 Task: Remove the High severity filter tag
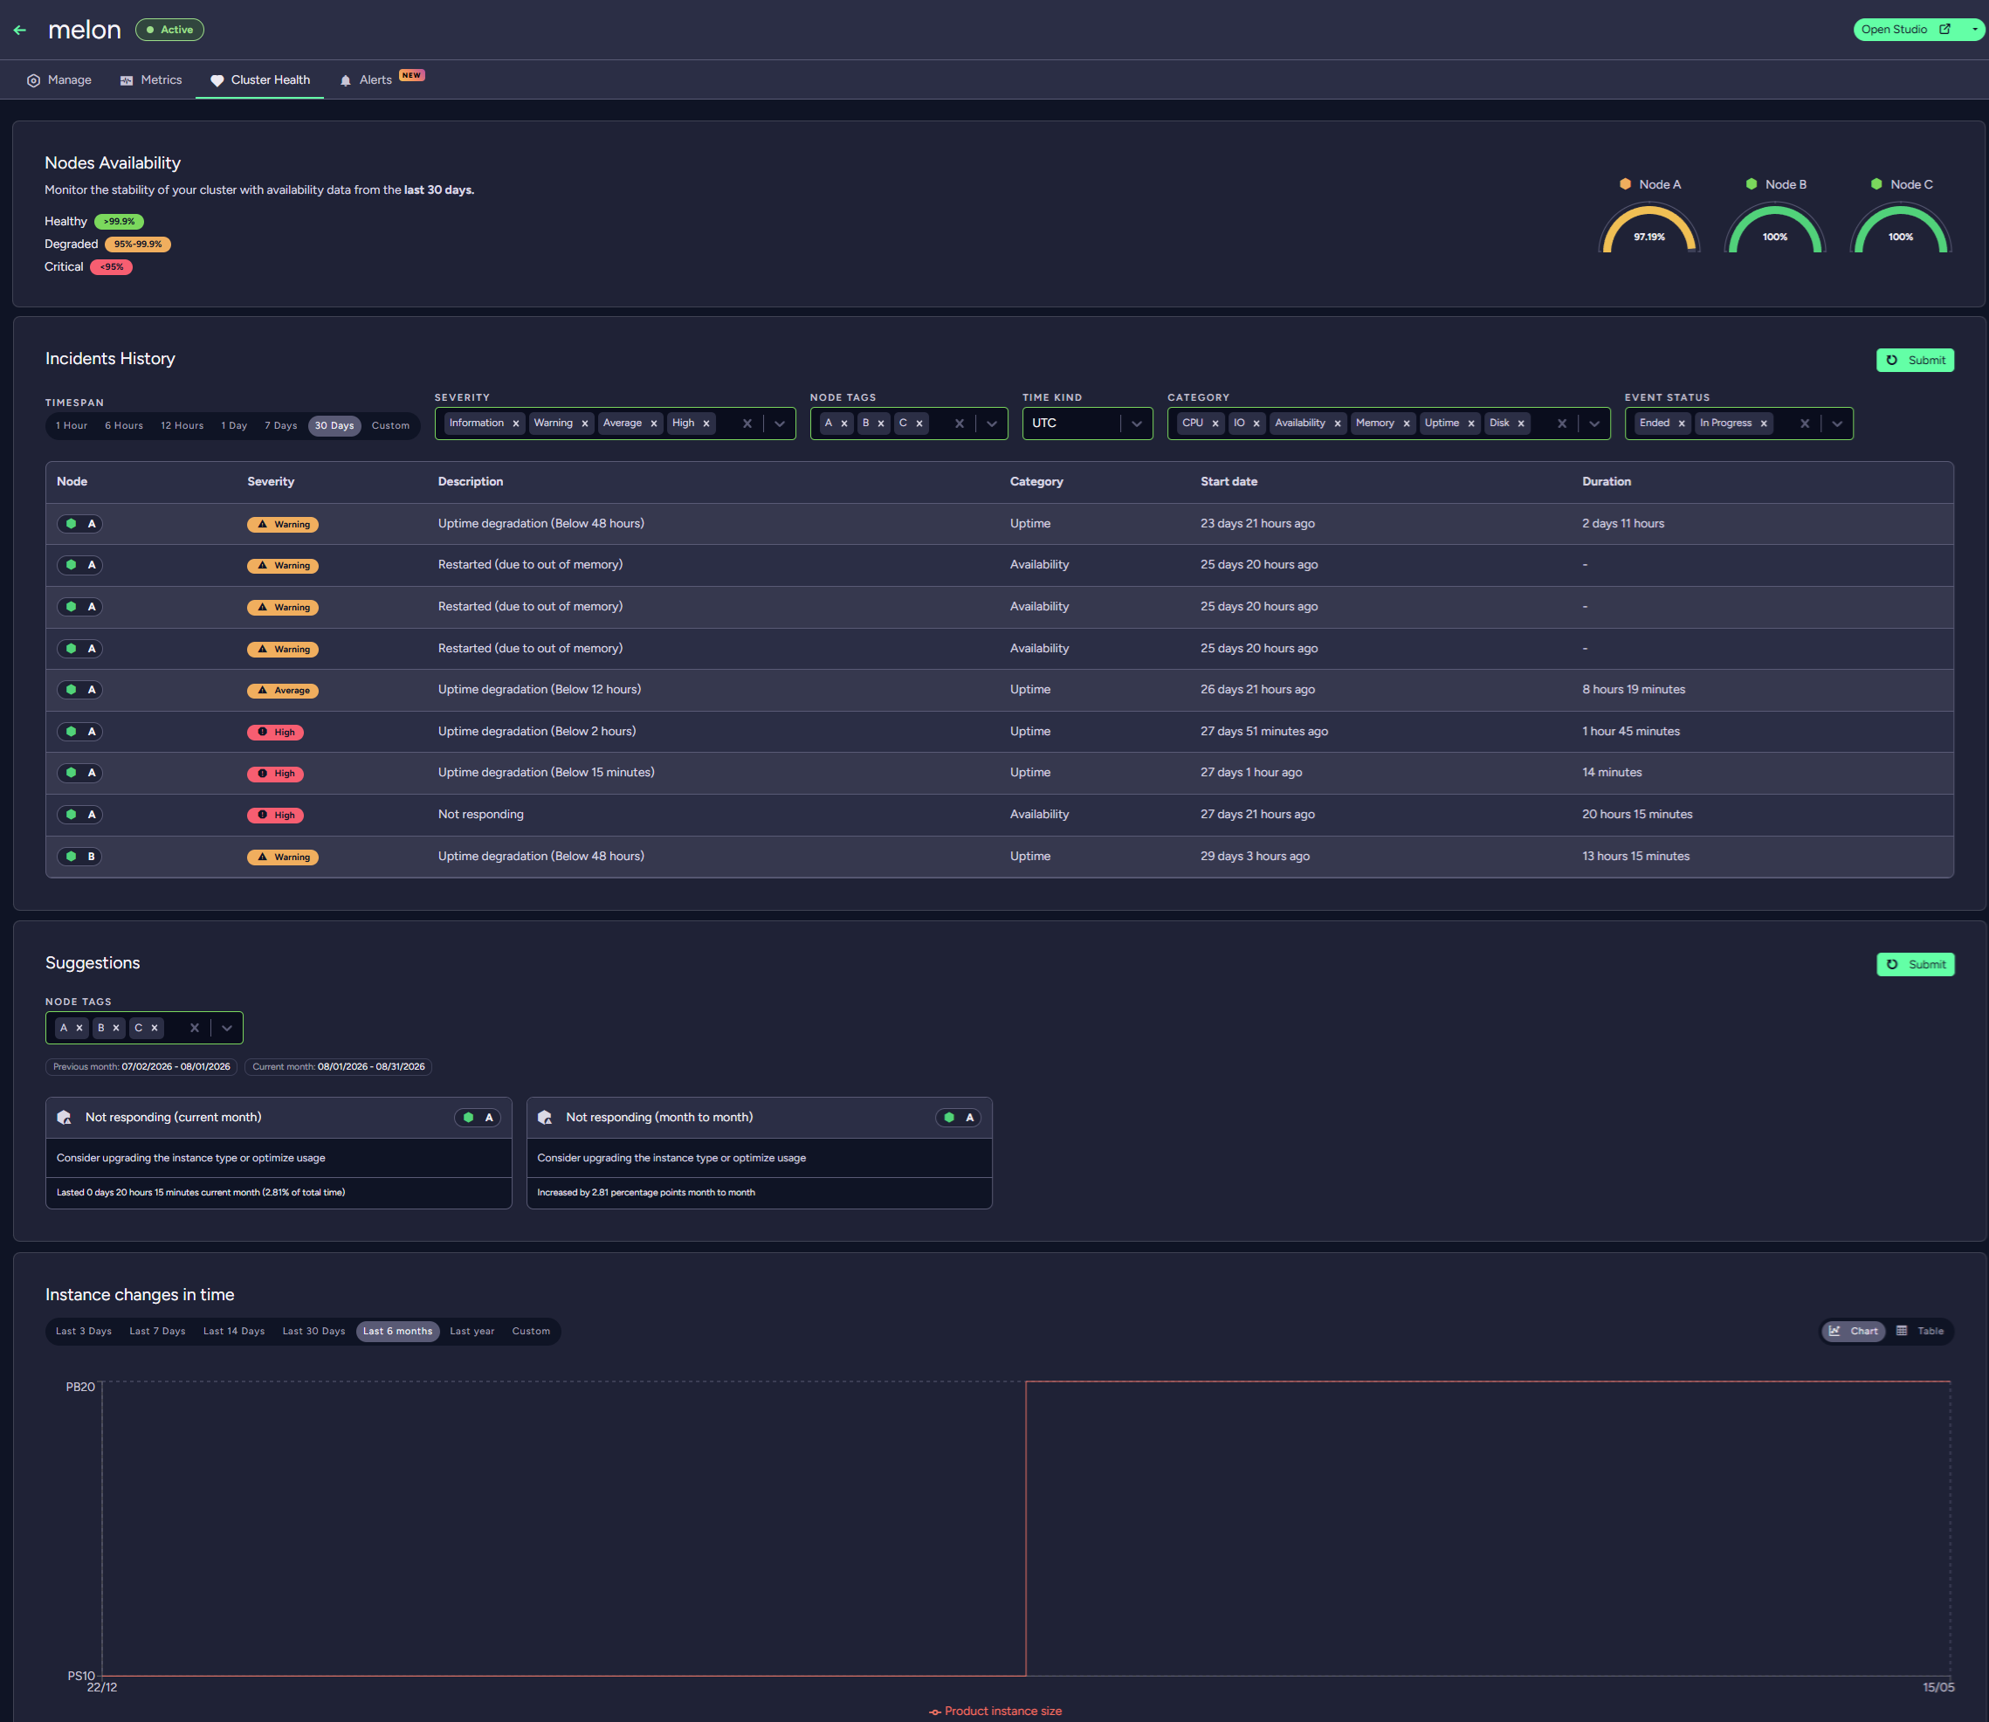tap(706, 424)
